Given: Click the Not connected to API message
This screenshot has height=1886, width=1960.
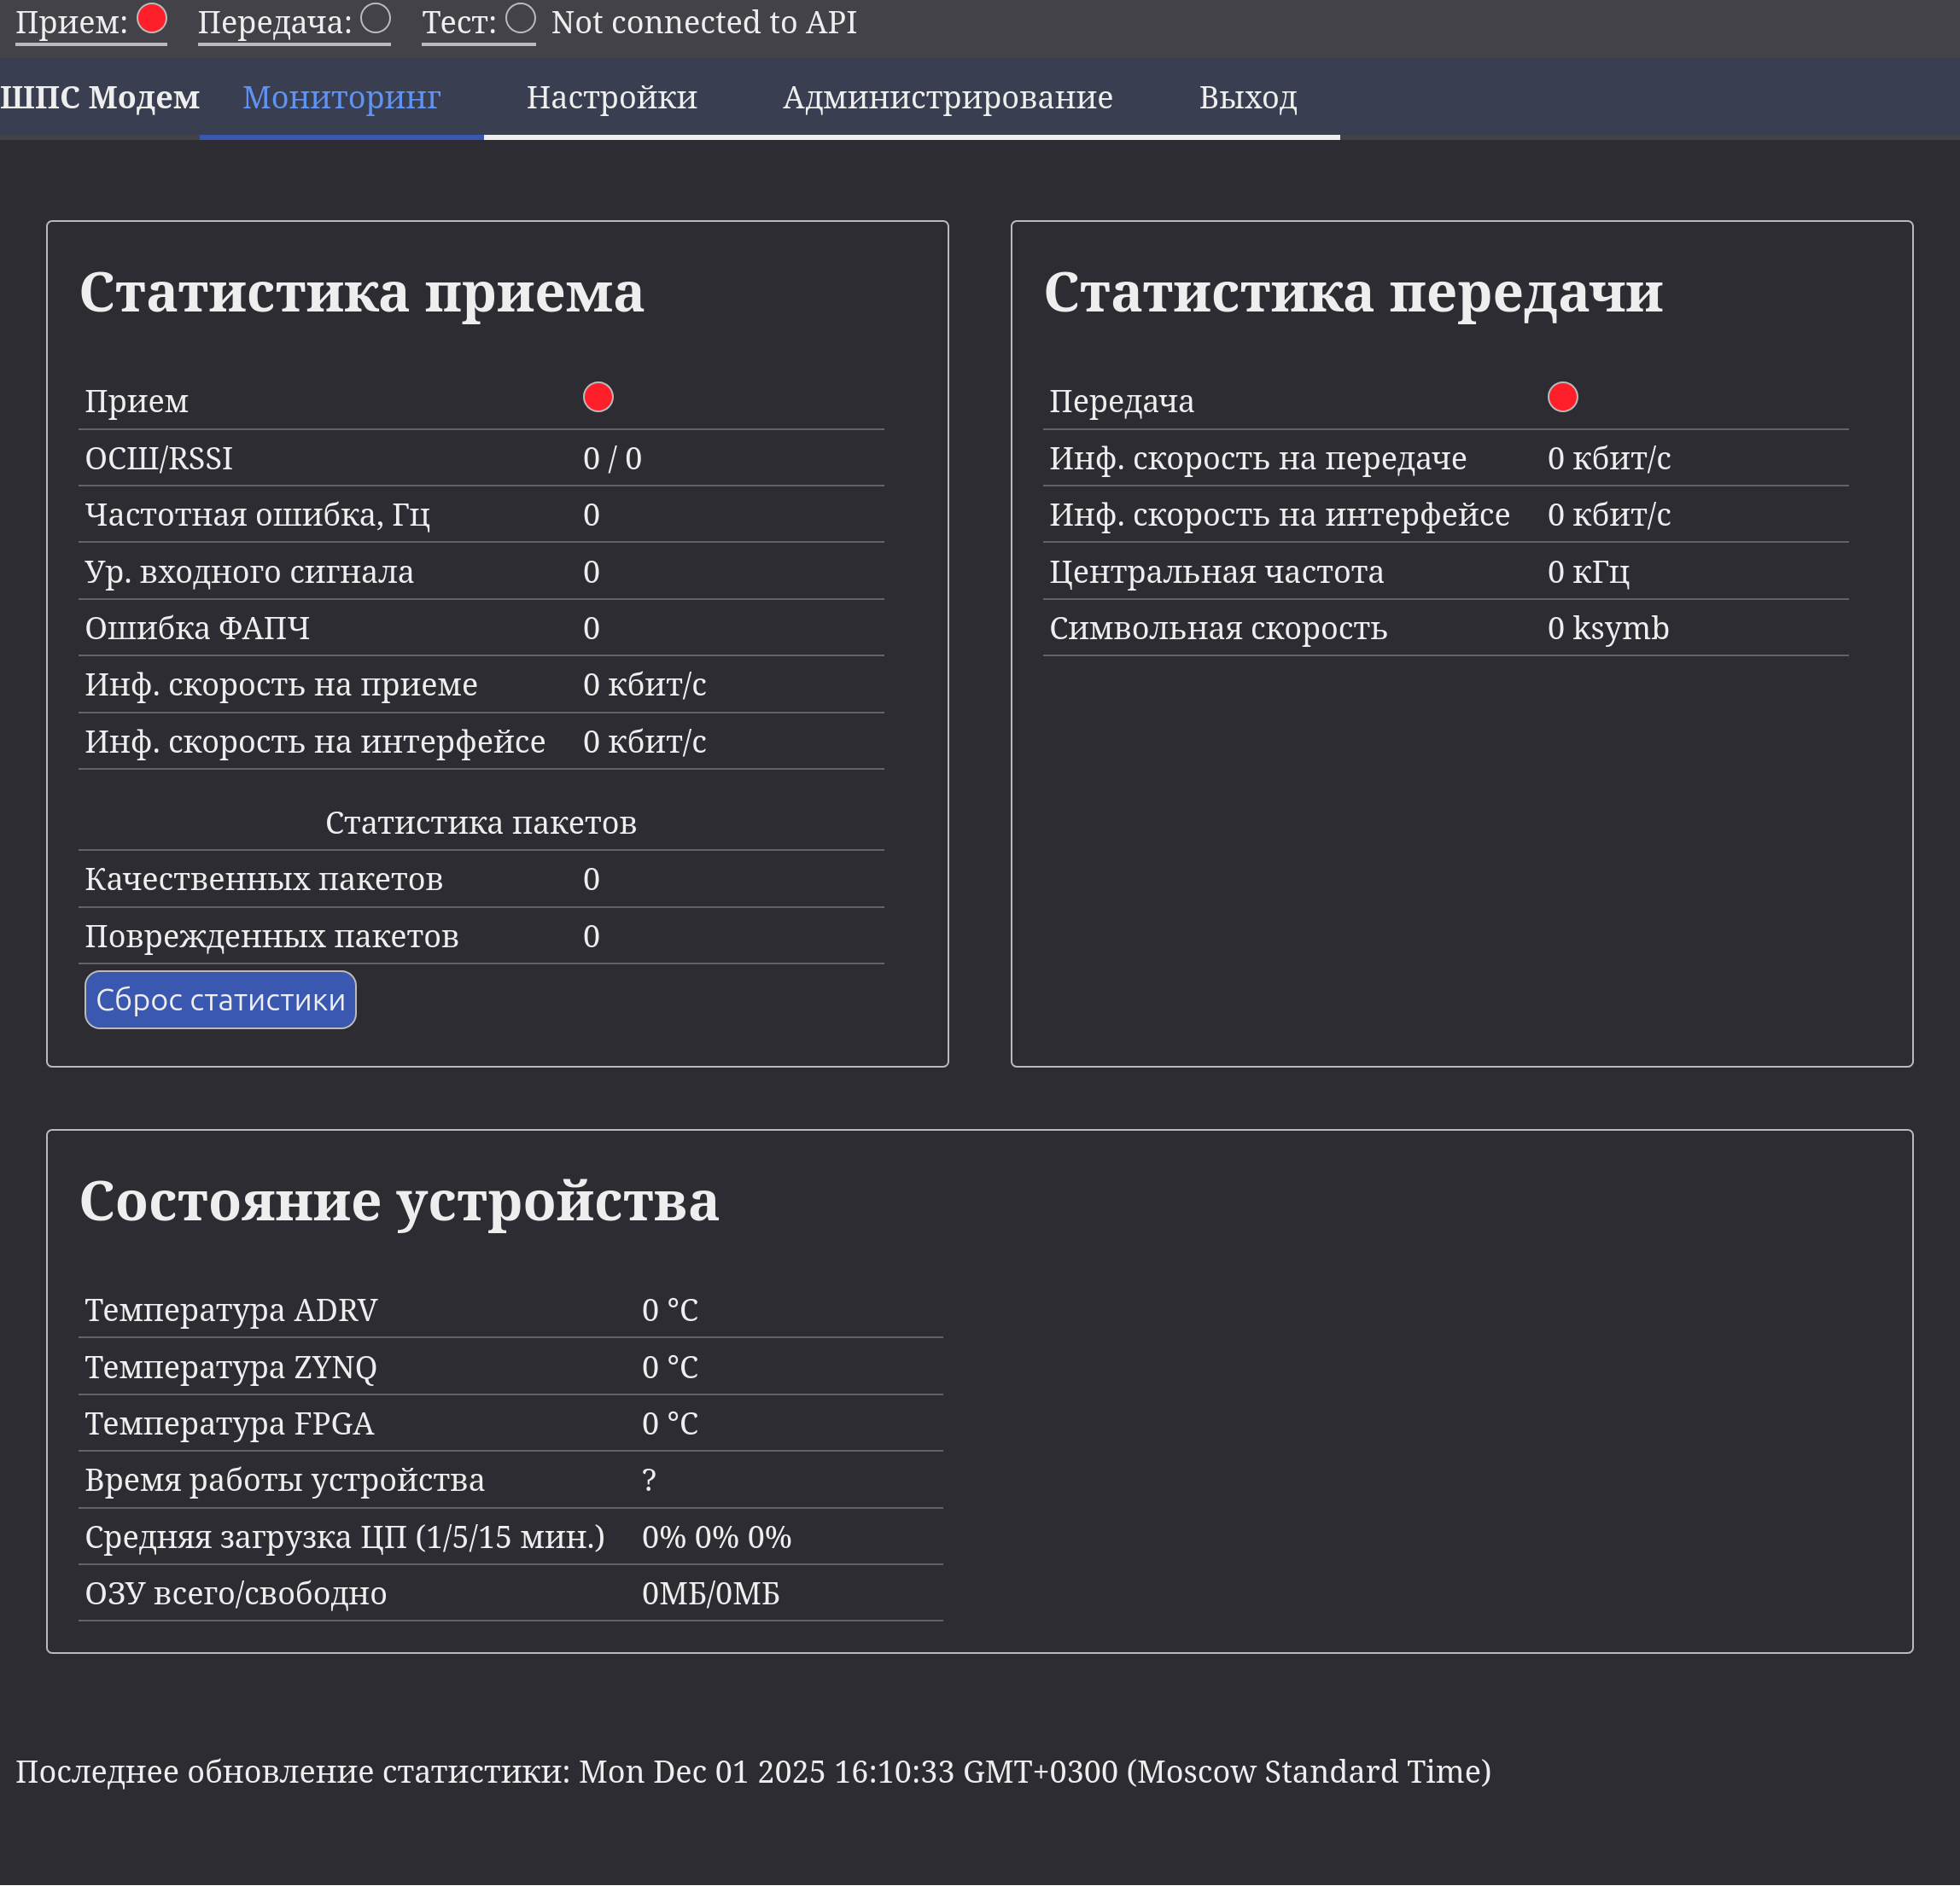Looking at the screenshot, I should [x=703, y=22].
